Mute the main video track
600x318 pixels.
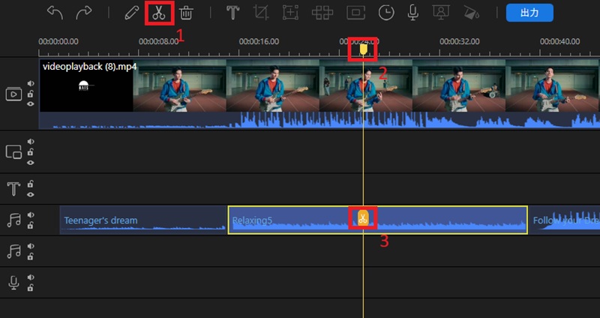[x=31, y=83]
